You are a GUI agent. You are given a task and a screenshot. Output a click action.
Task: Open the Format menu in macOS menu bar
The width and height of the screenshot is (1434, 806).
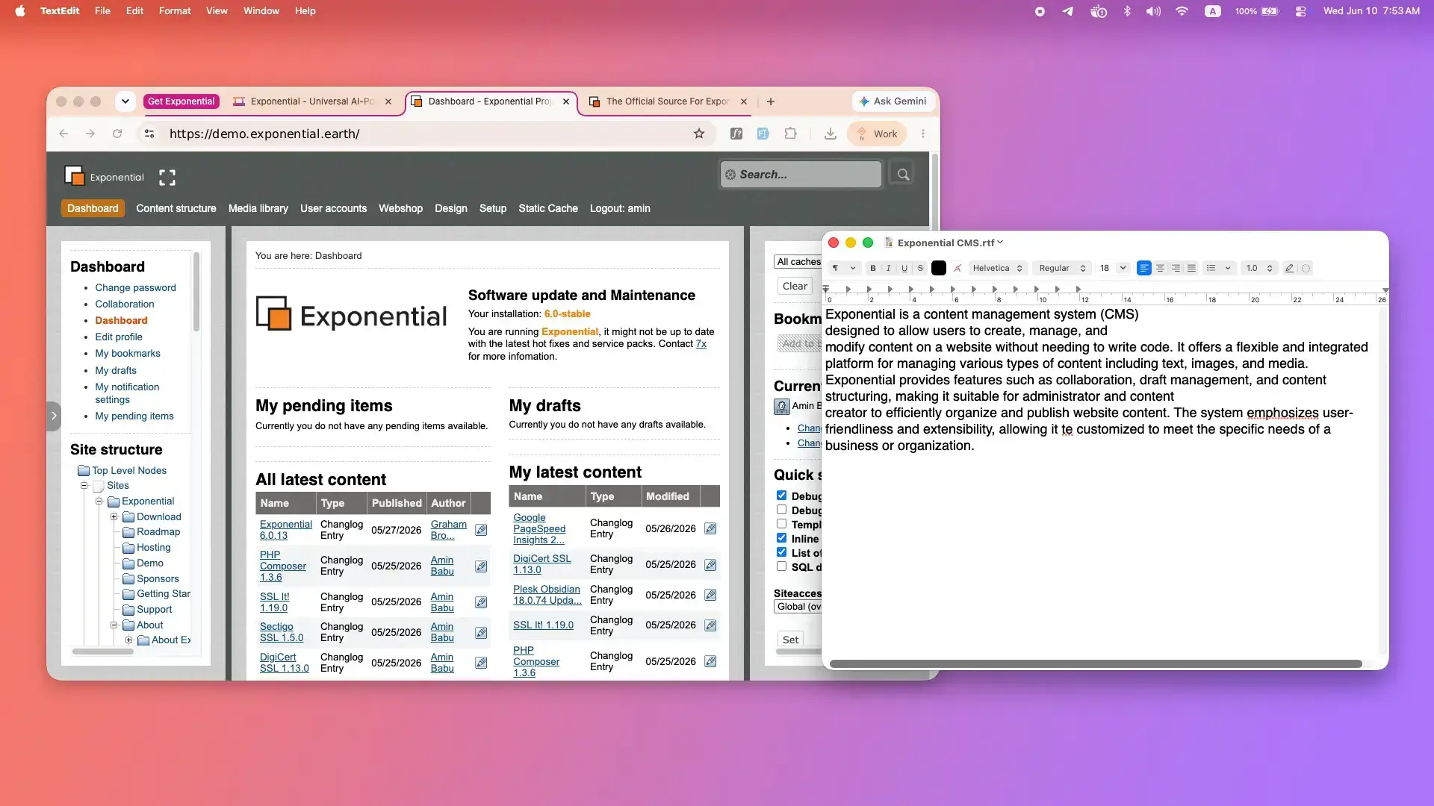pos(175,11)
